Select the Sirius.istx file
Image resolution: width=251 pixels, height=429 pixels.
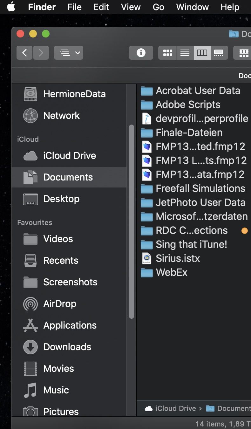click(178, 258)
